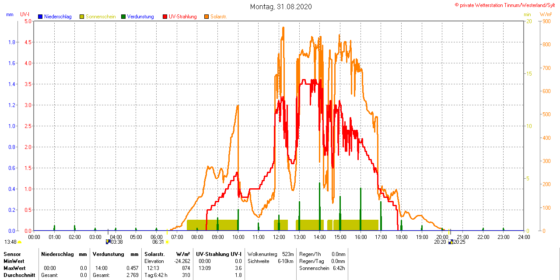Click the 12:00 hour label on time axis
Screen dimensions: 560x280
tap(279, 237)
